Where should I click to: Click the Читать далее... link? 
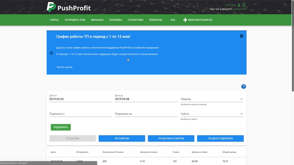(65, 67)
